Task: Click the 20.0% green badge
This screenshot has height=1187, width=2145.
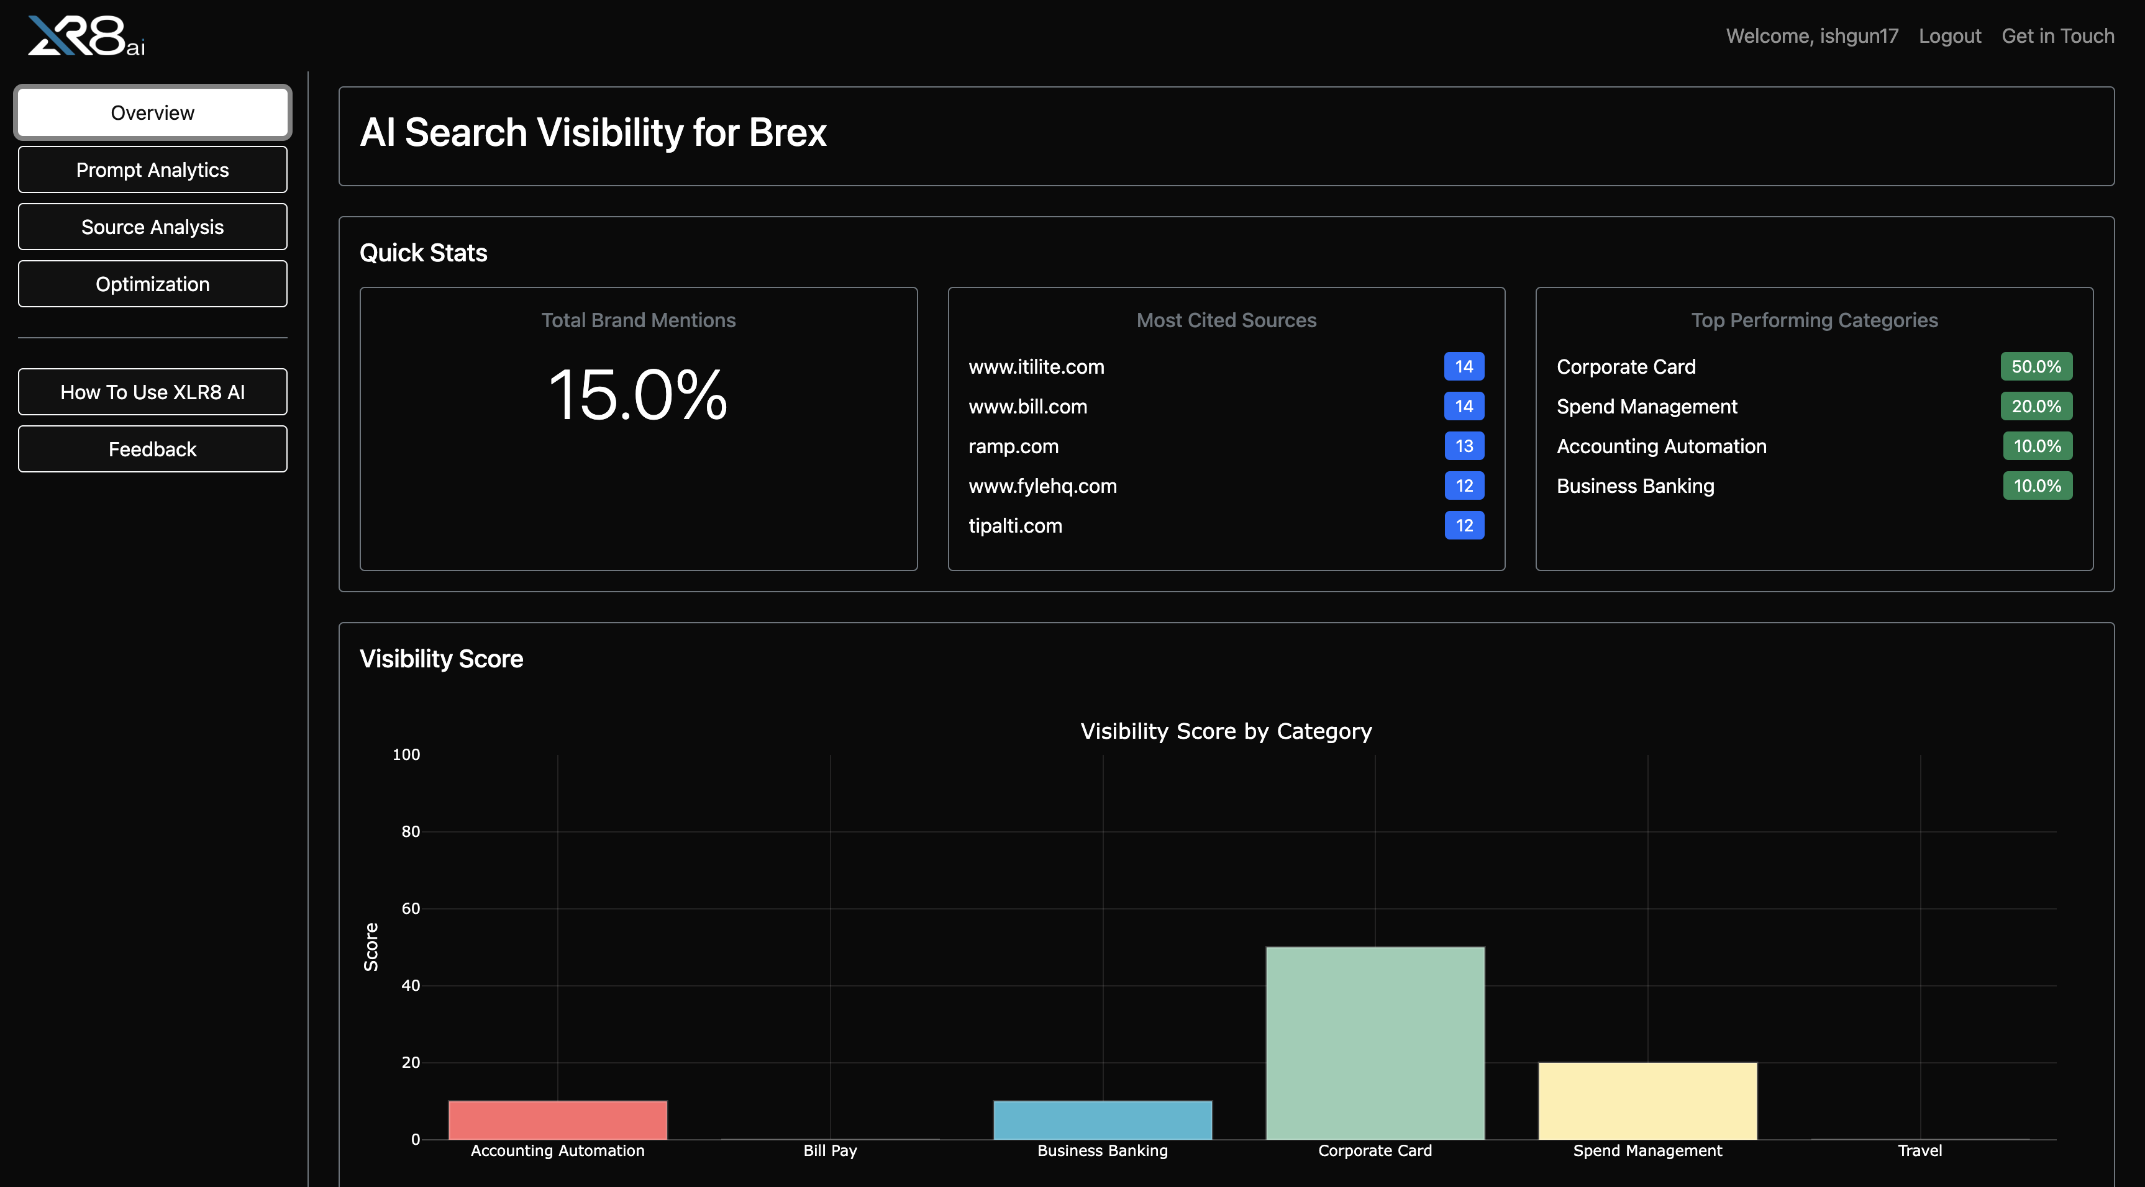Action: [2036, 406]
